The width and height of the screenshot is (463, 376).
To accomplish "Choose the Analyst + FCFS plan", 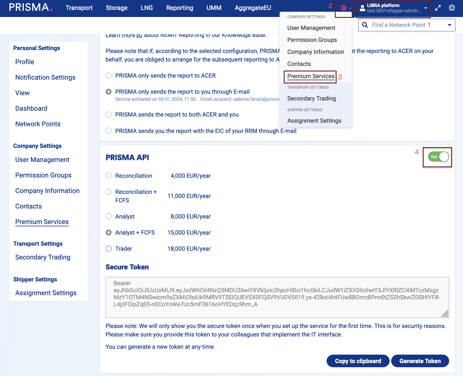I will (x=109, y=233).
